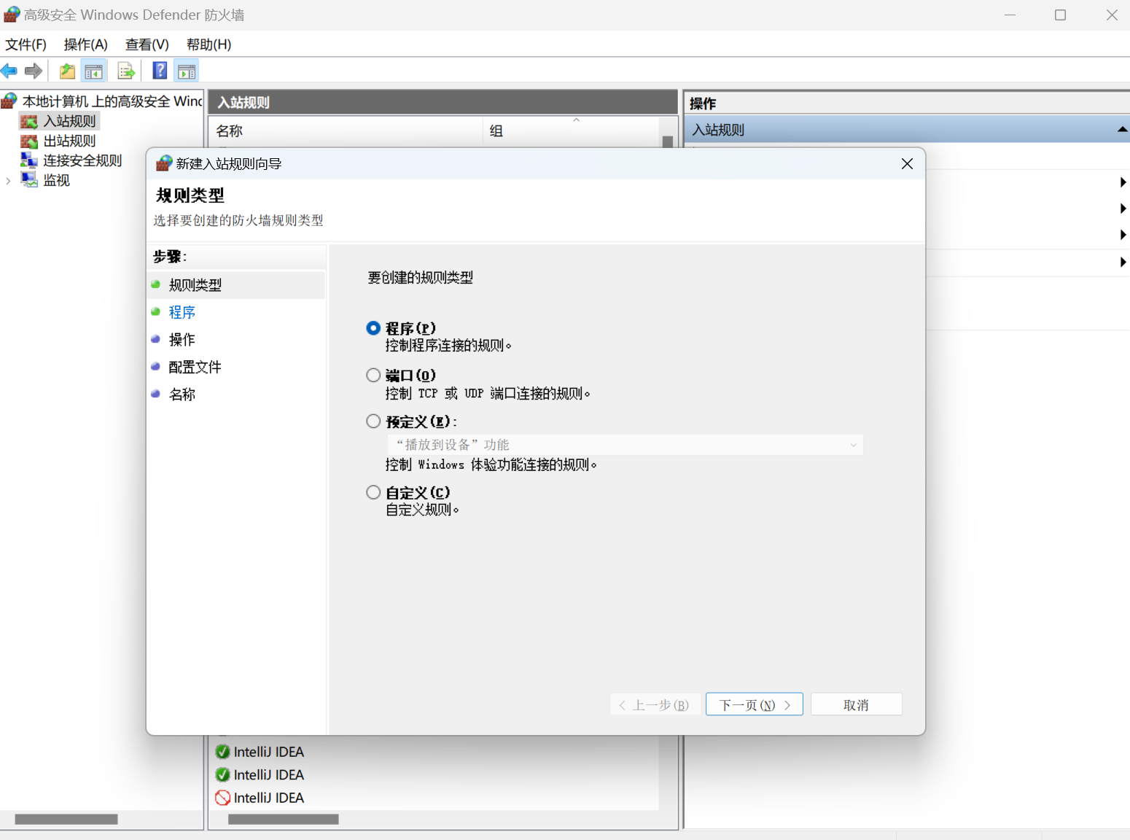Click the rules list horizontal scrollbar thumb
Viewport: 1130px width, 840px height.
coord(284,819)
